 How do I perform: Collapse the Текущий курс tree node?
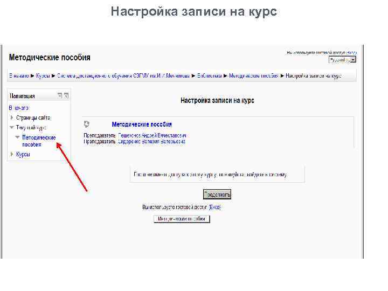[x=12, y=127]
